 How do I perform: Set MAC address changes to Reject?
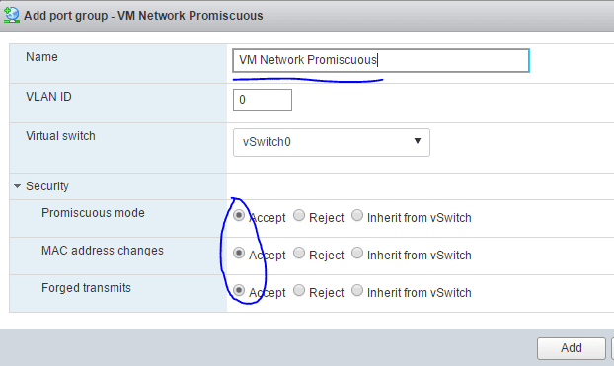[x=299, y=253]
